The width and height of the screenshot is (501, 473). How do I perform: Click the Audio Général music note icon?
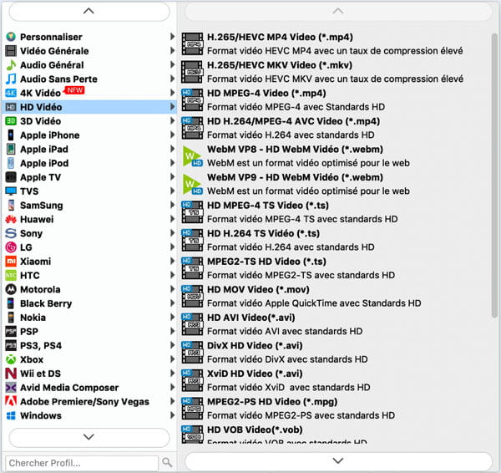point(11,65)
